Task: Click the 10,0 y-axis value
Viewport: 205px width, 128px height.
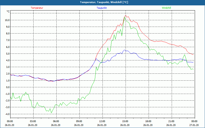Action: [7, 20]
